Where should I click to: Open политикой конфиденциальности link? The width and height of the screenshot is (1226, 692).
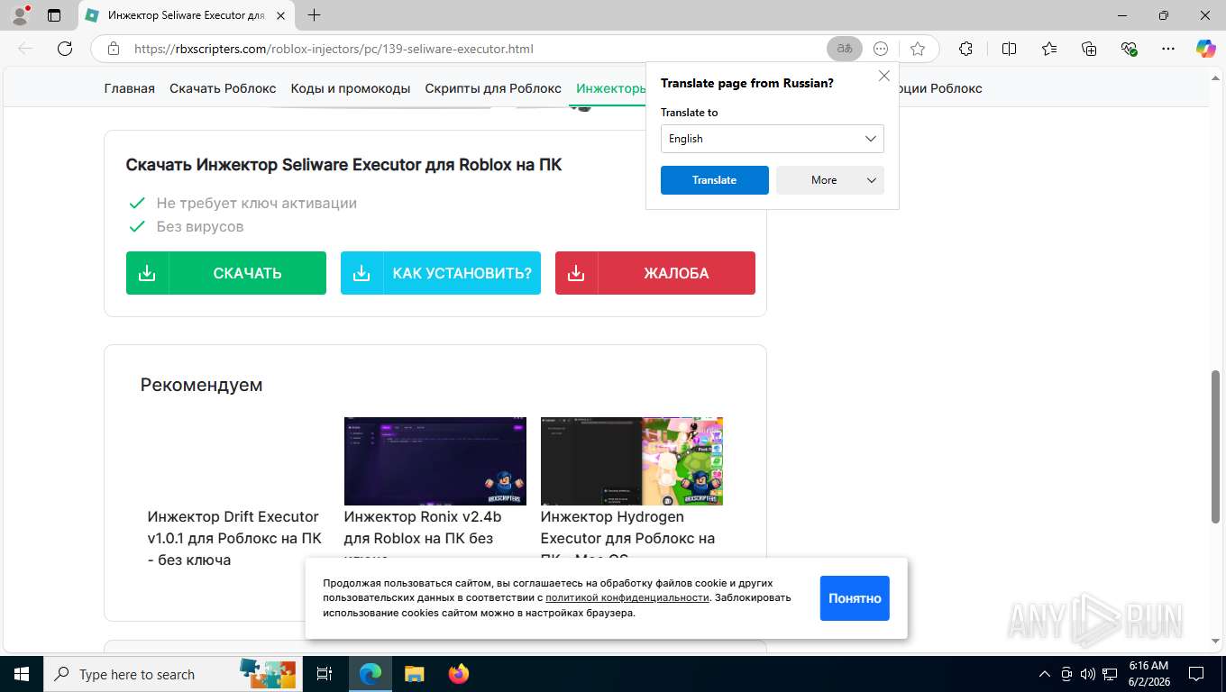(627, 597)
